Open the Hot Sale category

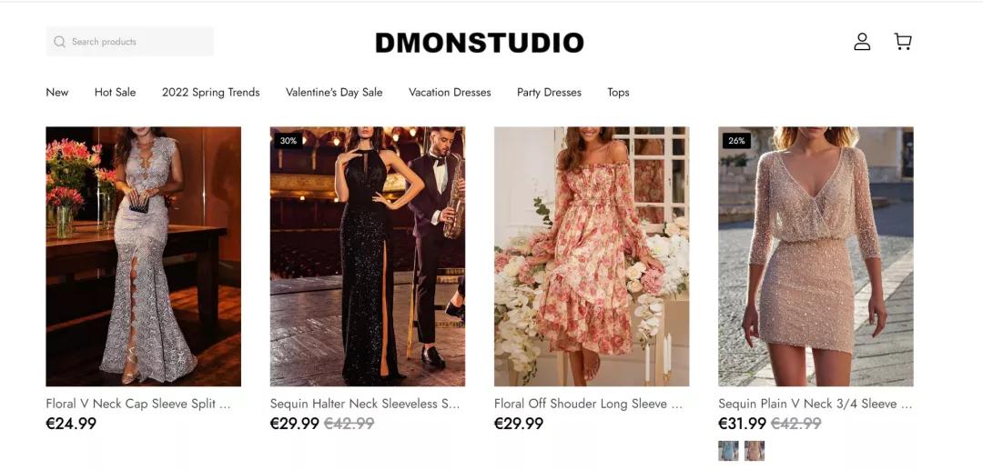point(116,92)
